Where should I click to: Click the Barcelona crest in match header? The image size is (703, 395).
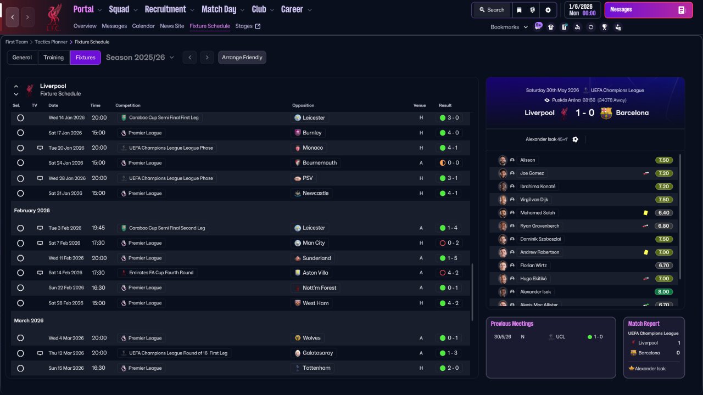tap(606, 113)
